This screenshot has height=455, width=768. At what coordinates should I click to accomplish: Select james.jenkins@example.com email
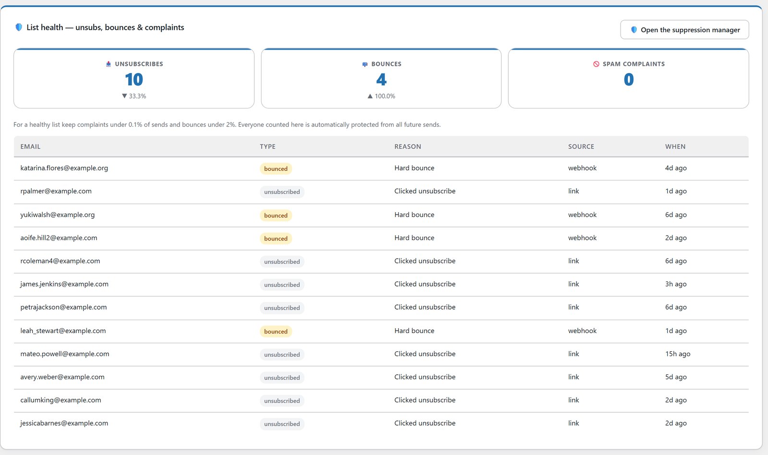click(64, 284)
